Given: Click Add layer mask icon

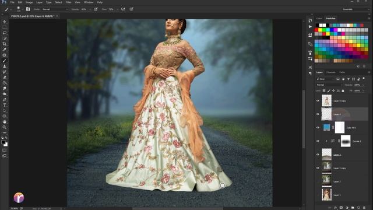Looking at the screenshot, I should tap(341, 208).
